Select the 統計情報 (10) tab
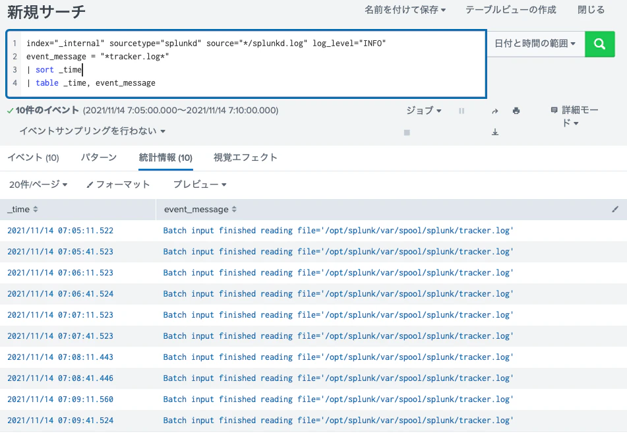627x439 pixels. tap(165, 158)
